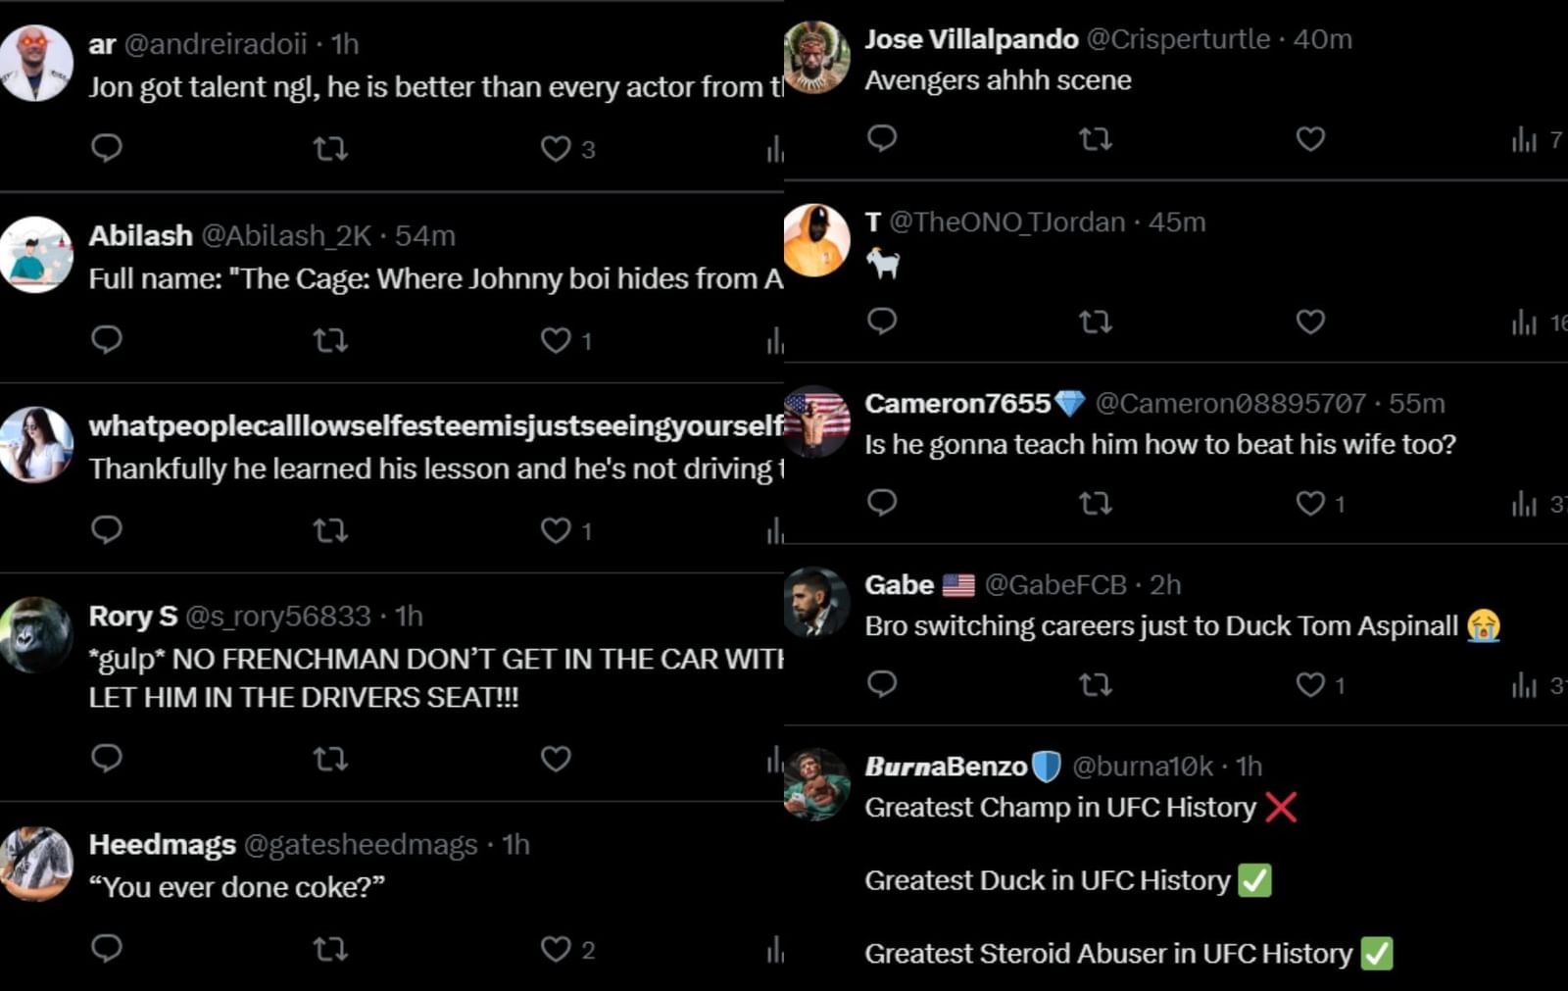Reply to Cameron7655's tweet
Image resolution: width=1568 pixels, height=991 pixels.
point(882,503)
